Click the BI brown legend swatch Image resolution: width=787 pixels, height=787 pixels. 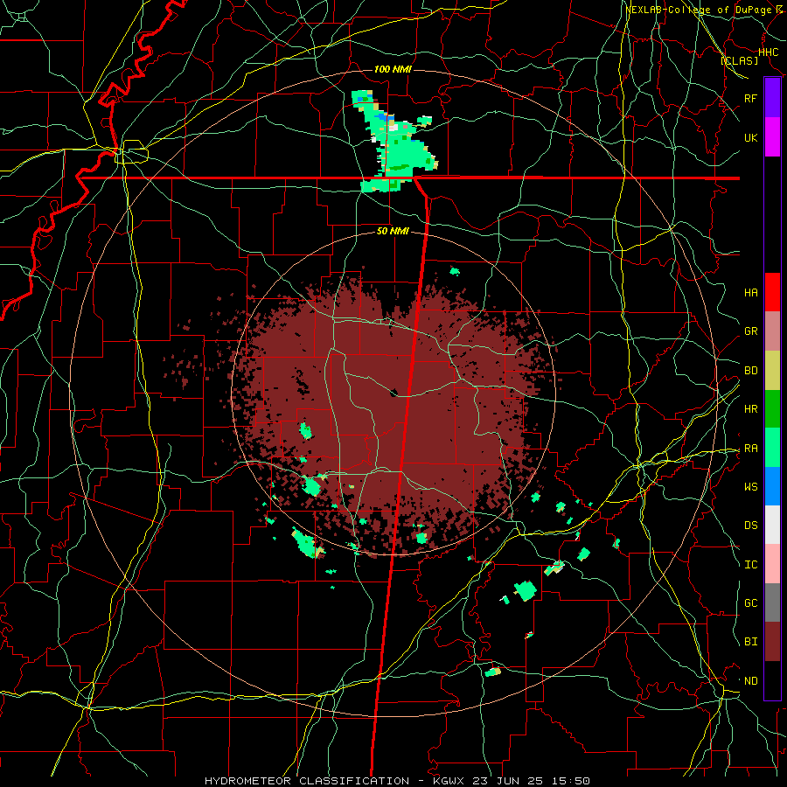tap(772, 642)
